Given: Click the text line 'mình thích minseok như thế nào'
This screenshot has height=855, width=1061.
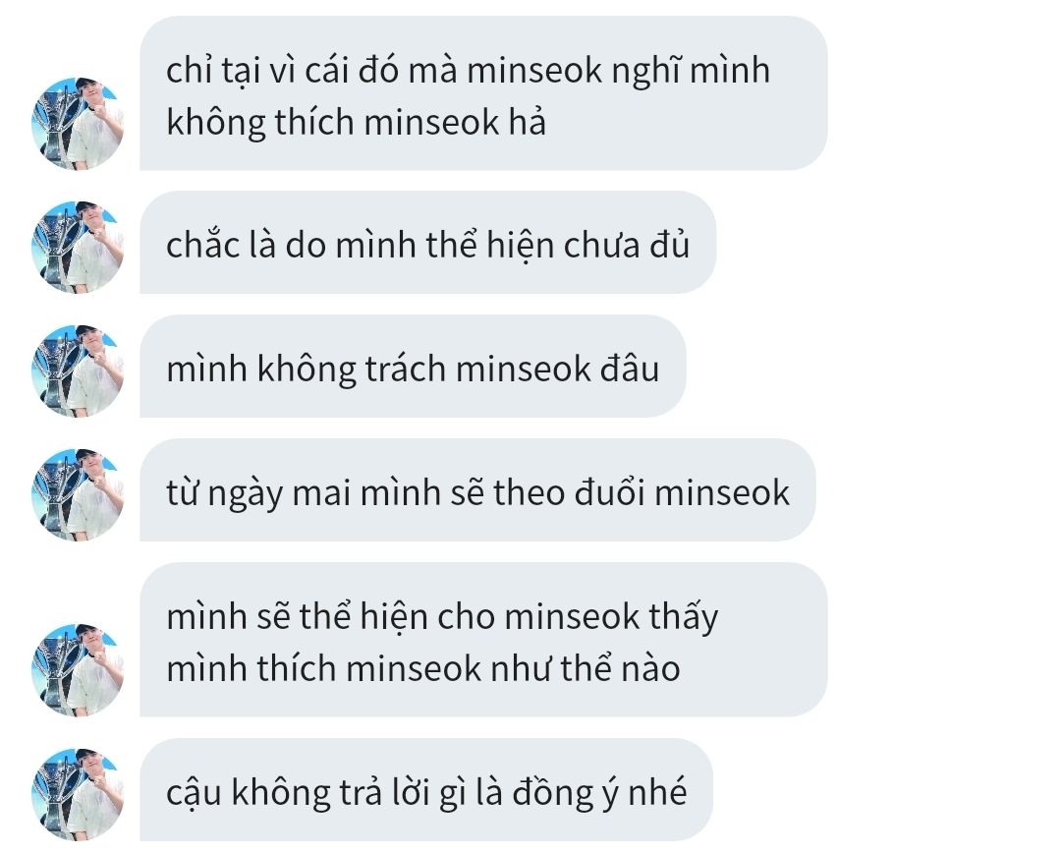Looking at the screenshot, I should pyautogui.click(x=423, y=669).
